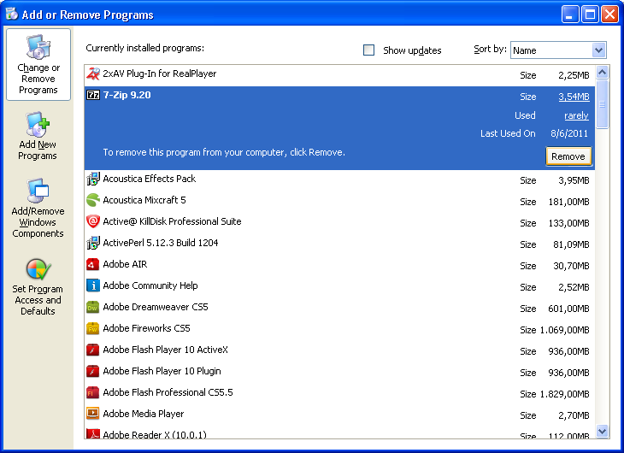624x453 pixels.
Task: Select Active@ KillDisk Professional Suite entry
Action: pyautogui.click(x=339, y=223)
